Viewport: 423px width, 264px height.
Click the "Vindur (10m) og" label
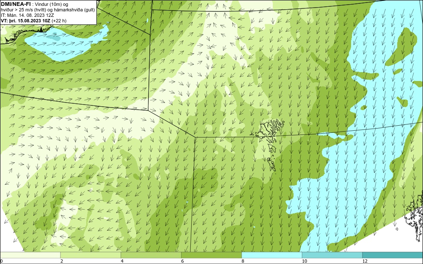click(52, 4)
